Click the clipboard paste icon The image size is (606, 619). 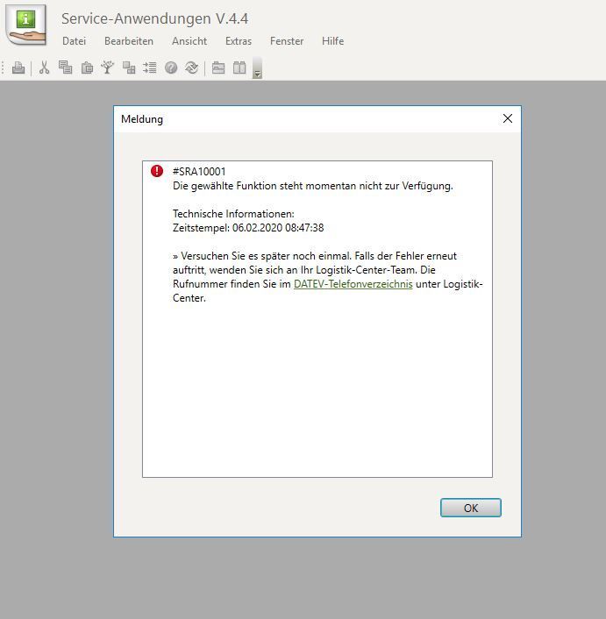(87, 68)
